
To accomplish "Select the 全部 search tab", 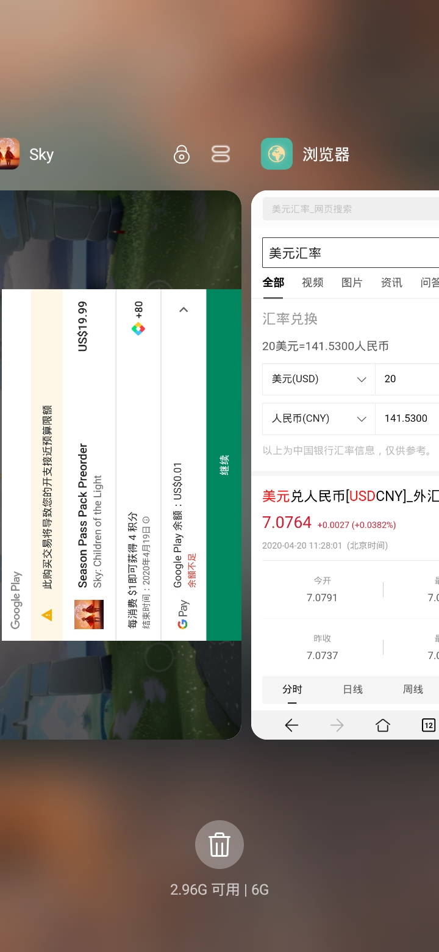I will [x=273, y=283].
